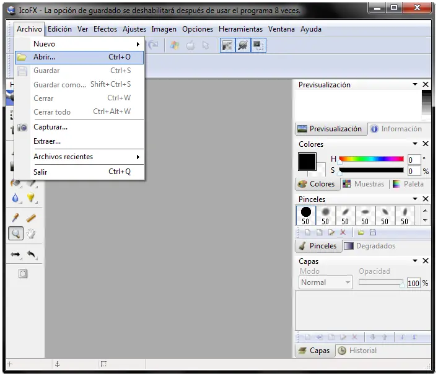
Task: Choose the water drop Blur tool
Action: [x=15, y=198]
